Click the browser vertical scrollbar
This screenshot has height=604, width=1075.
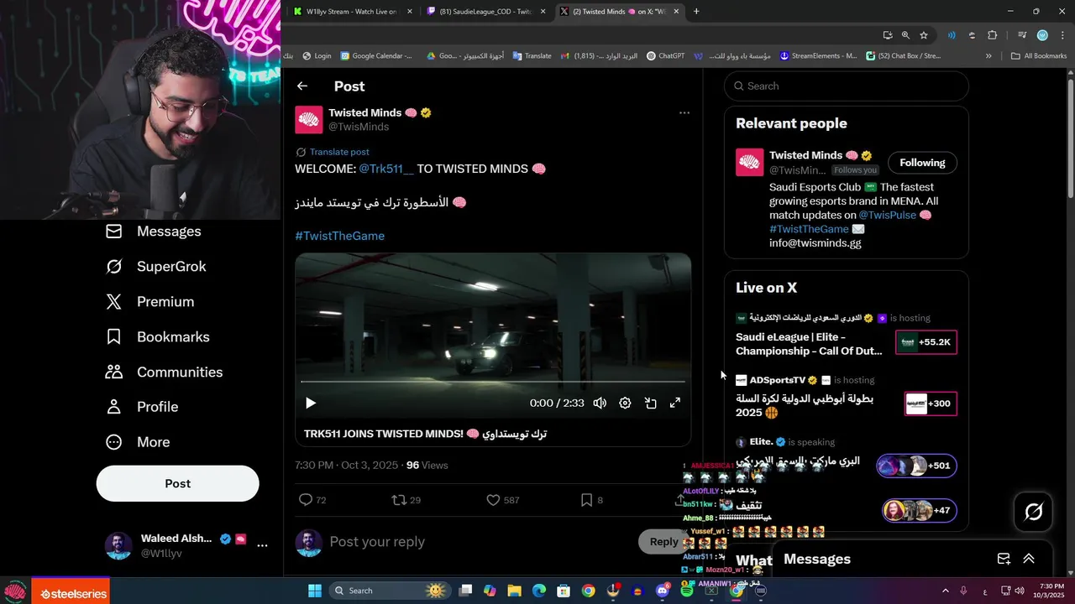click(1070, 138)
